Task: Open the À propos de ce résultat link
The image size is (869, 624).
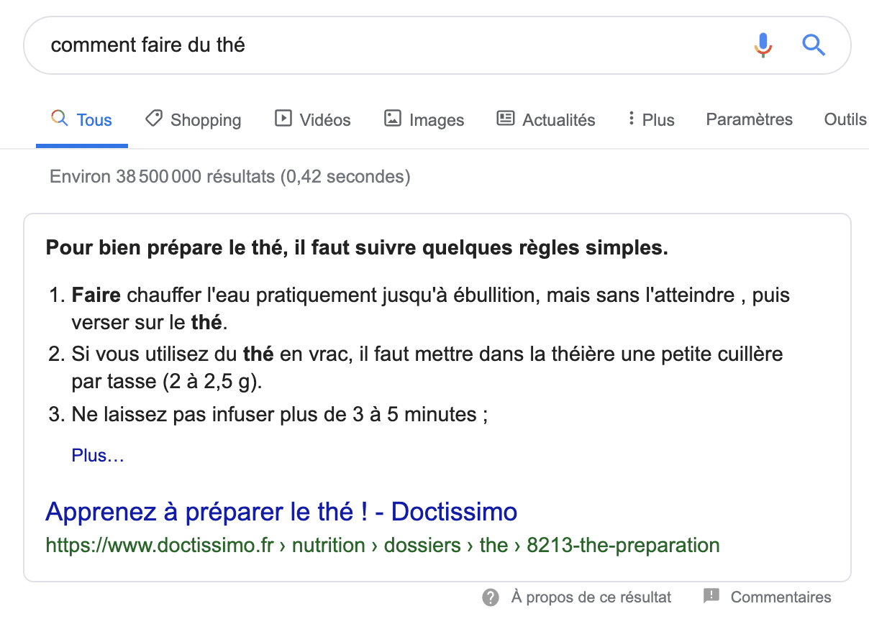Action: click(x=591, y=597)
